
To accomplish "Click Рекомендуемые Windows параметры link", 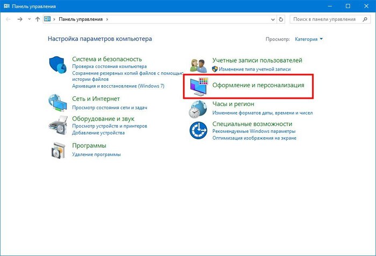I will (254, 131).
